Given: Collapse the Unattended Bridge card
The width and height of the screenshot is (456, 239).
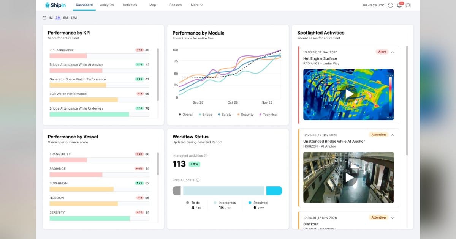Looking at the screenshot, I should click(393, 135).
